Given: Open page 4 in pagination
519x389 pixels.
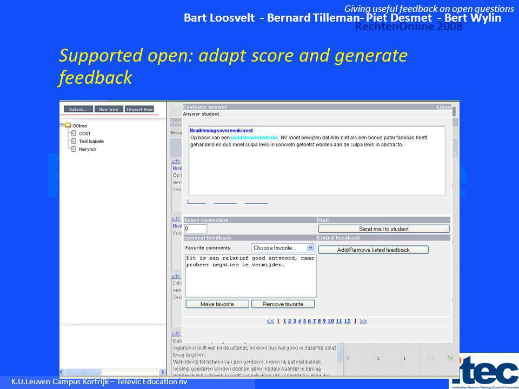Looking at the screenshot, I should click(x=300, y=321).
